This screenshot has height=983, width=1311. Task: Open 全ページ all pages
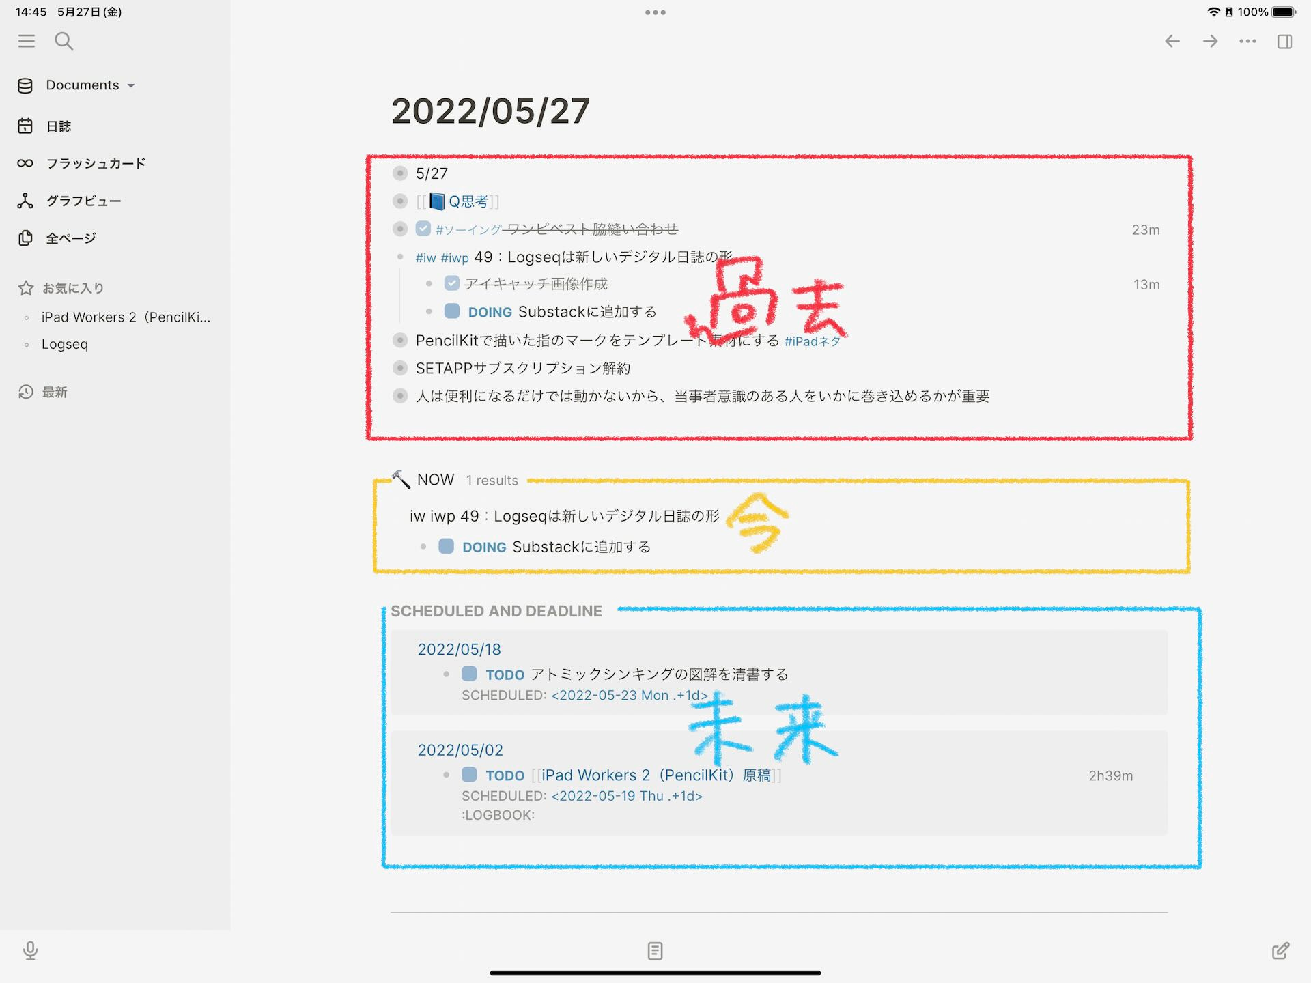click(71, 238)
